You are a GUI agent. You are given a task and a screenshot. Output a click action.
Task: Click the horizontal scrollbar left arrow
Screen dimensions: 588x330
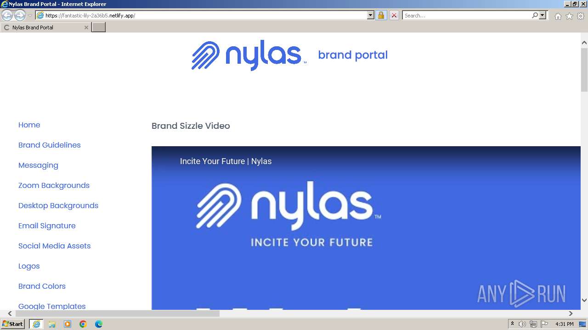pyautogui.click(x=10, y=313)
